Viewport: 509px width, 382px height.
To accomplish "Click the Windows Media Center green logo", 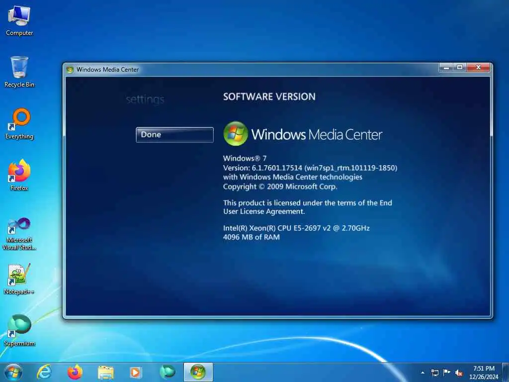I will [236, 133].
